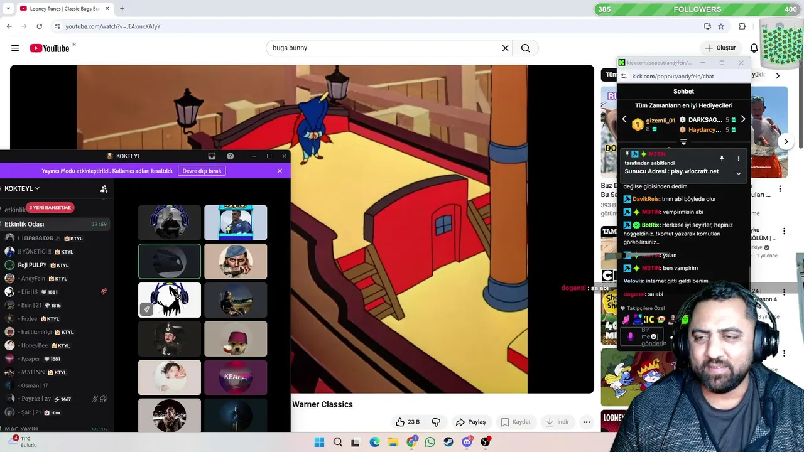Open the weather widget showing 11°C
The height and width of the screenshot is (452, 804).
(x=23, y=442)
